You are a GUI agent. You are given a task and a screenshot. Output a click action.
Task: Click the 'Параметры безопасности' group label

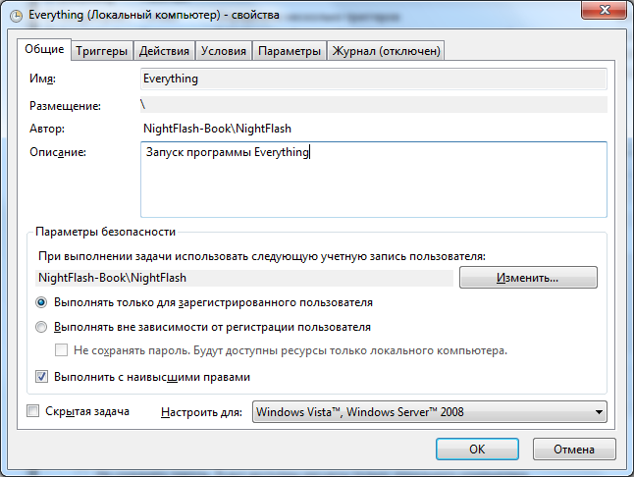[x=106, y=232]
